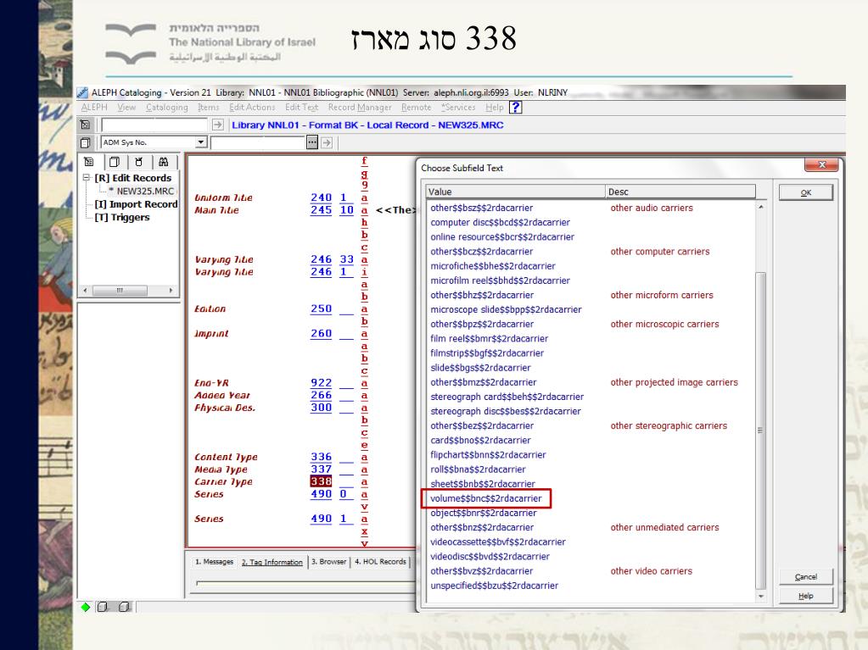
Task: Select the binoculars search tab icon
Action: point(163,162)
